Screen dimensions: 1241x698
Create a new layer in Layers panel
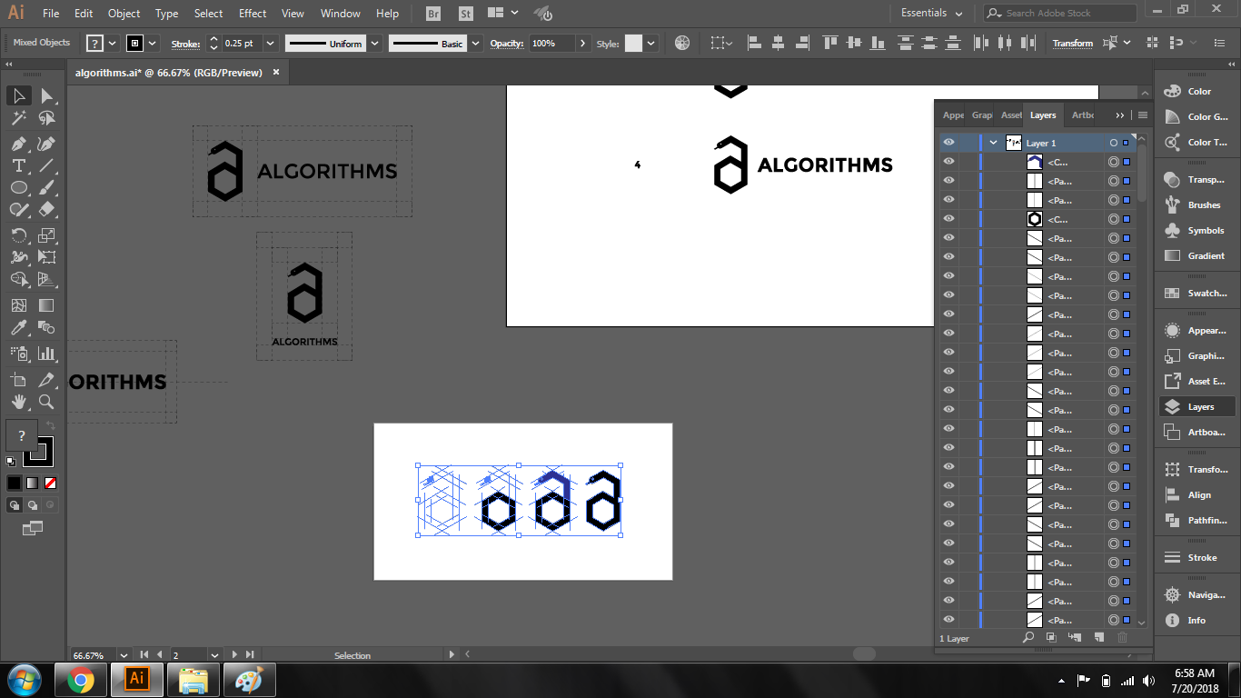coord(1098,638)
